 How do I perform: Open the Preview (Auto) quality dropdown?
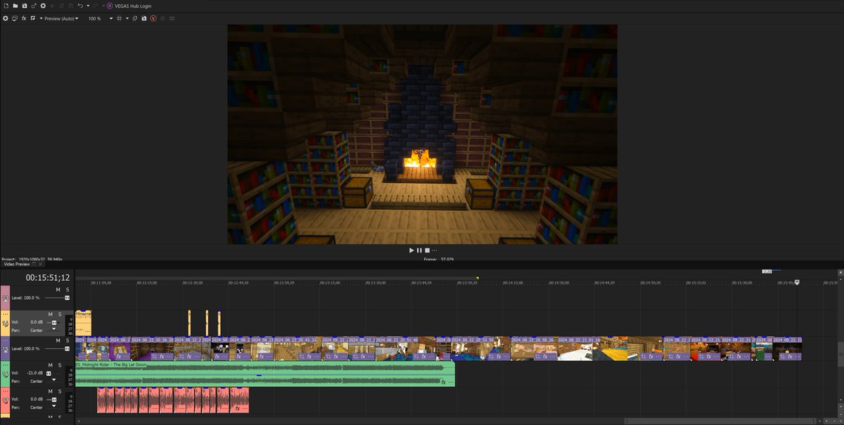[61, 18]
